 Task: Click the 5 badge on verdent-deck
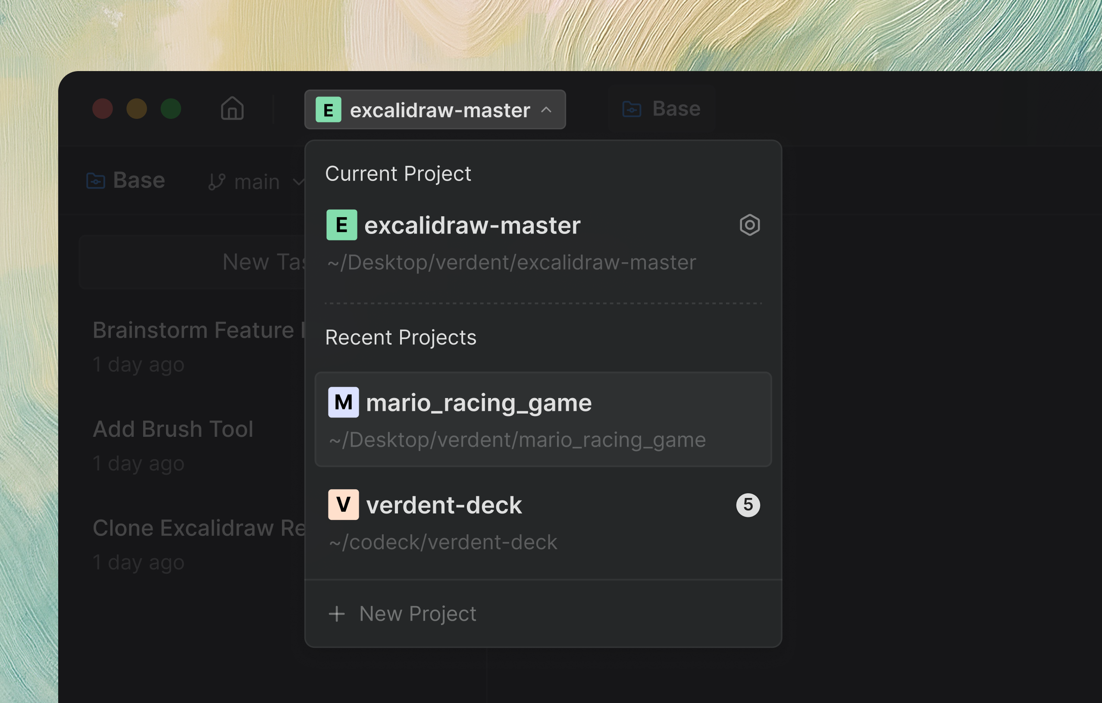748,505
